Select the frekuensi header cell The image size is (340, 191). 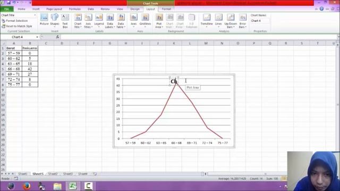(30, 48)
